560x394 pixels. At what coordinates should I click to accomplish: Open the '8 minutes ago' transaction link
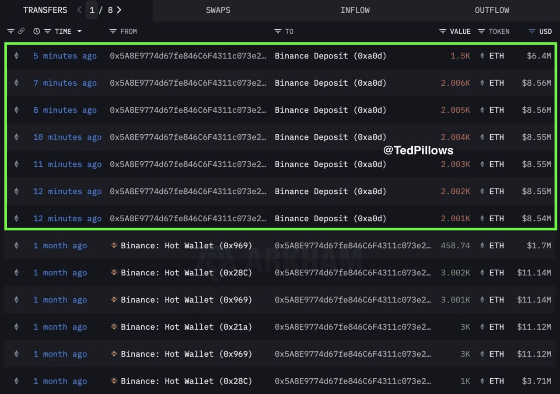point(65,110)
